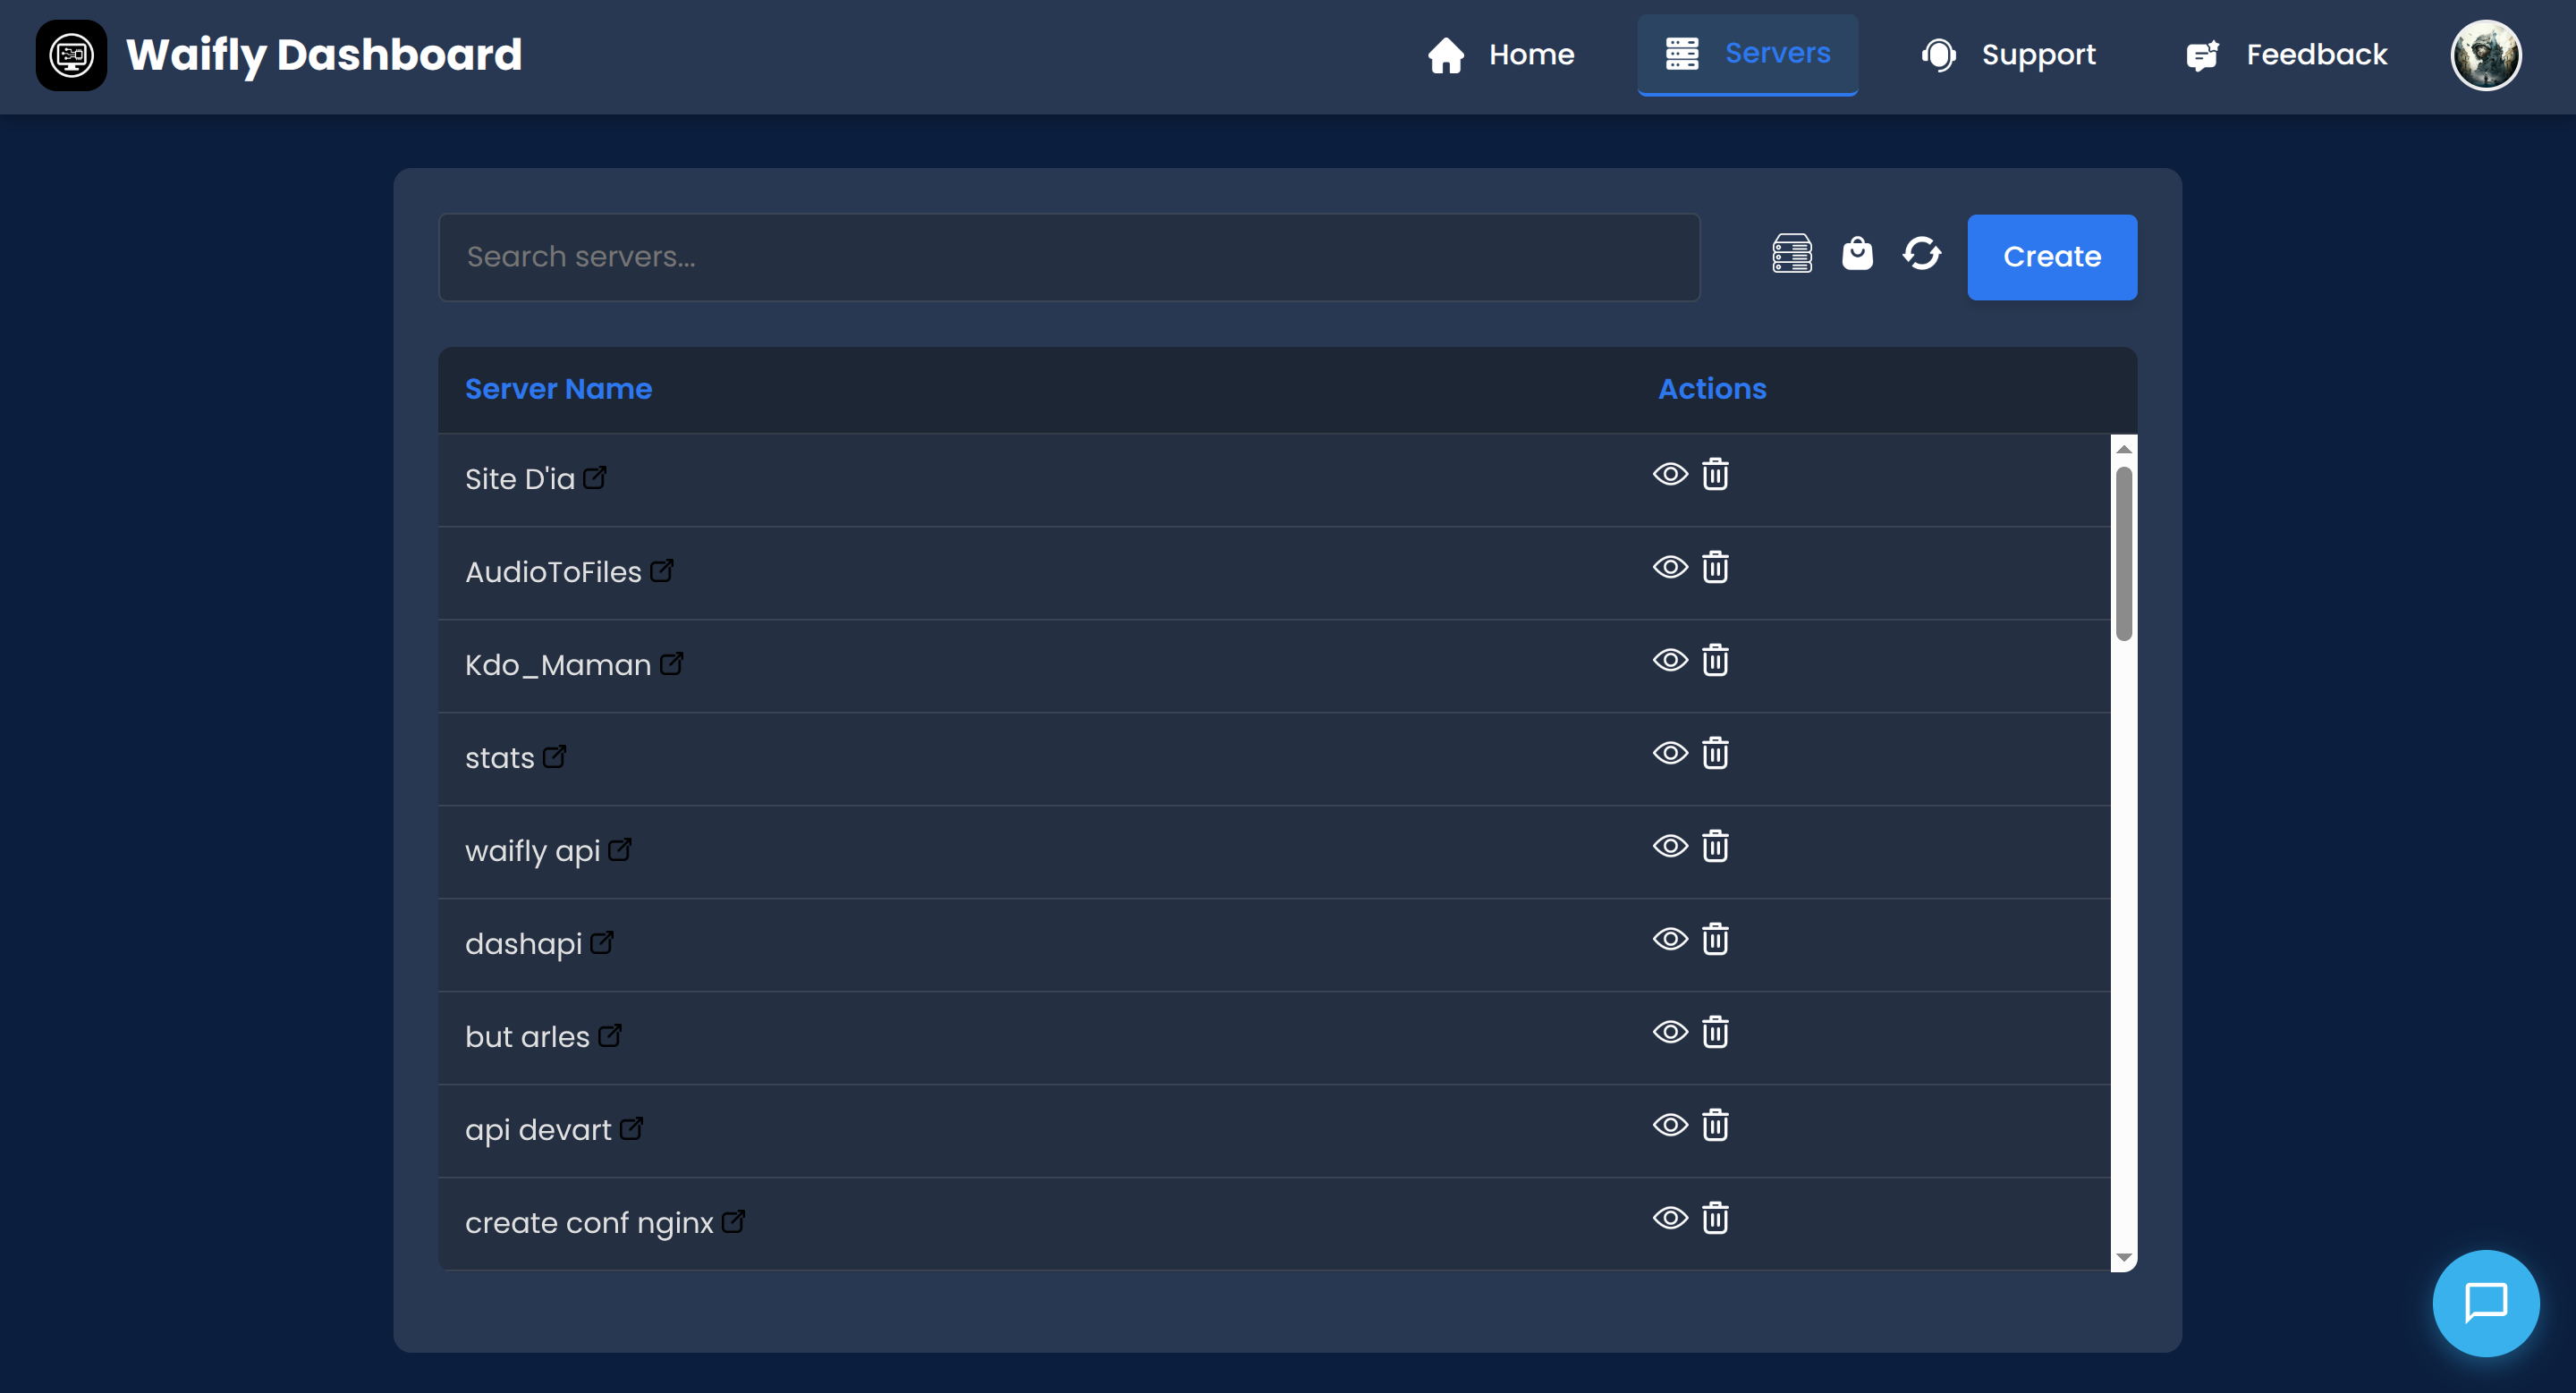Image resolution: width=2576 pixels, height=1393 pixels.
Task: Delete the "stats" server via trash icon
Action: (x=1716, y=753)
